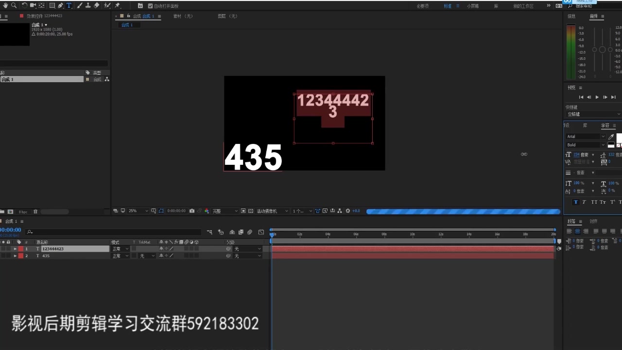Delete selected project item with trash icon
The height and width of the screenshot is (350, 622).
click(35, 211)
